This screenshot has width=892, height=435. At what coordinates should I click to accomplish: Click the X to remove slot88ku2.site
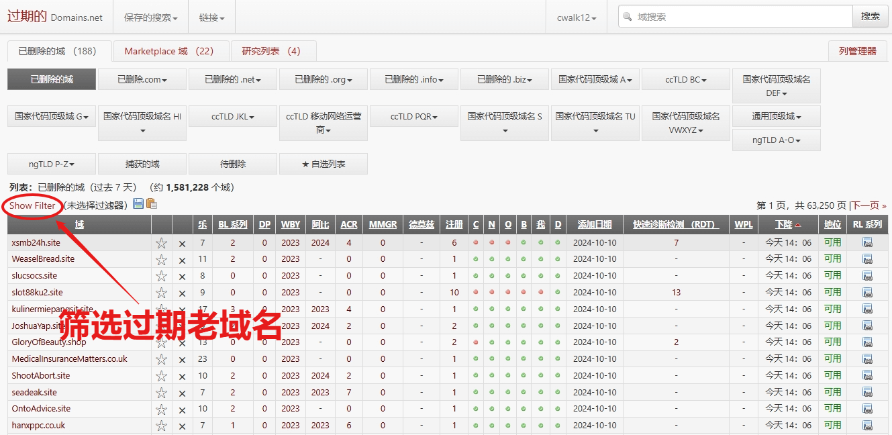[182, 292]
